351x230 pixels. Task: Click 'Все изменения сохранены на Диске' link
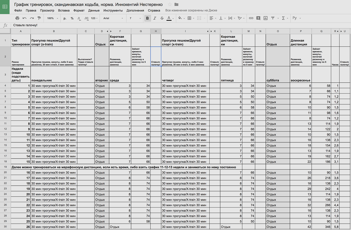tap(191, 10)
